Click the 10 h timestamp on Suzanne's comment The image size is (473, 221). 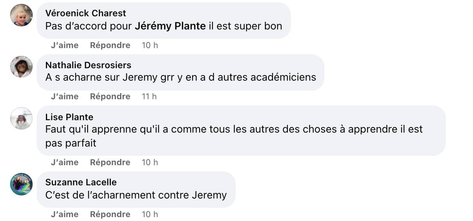coord(150,214)
